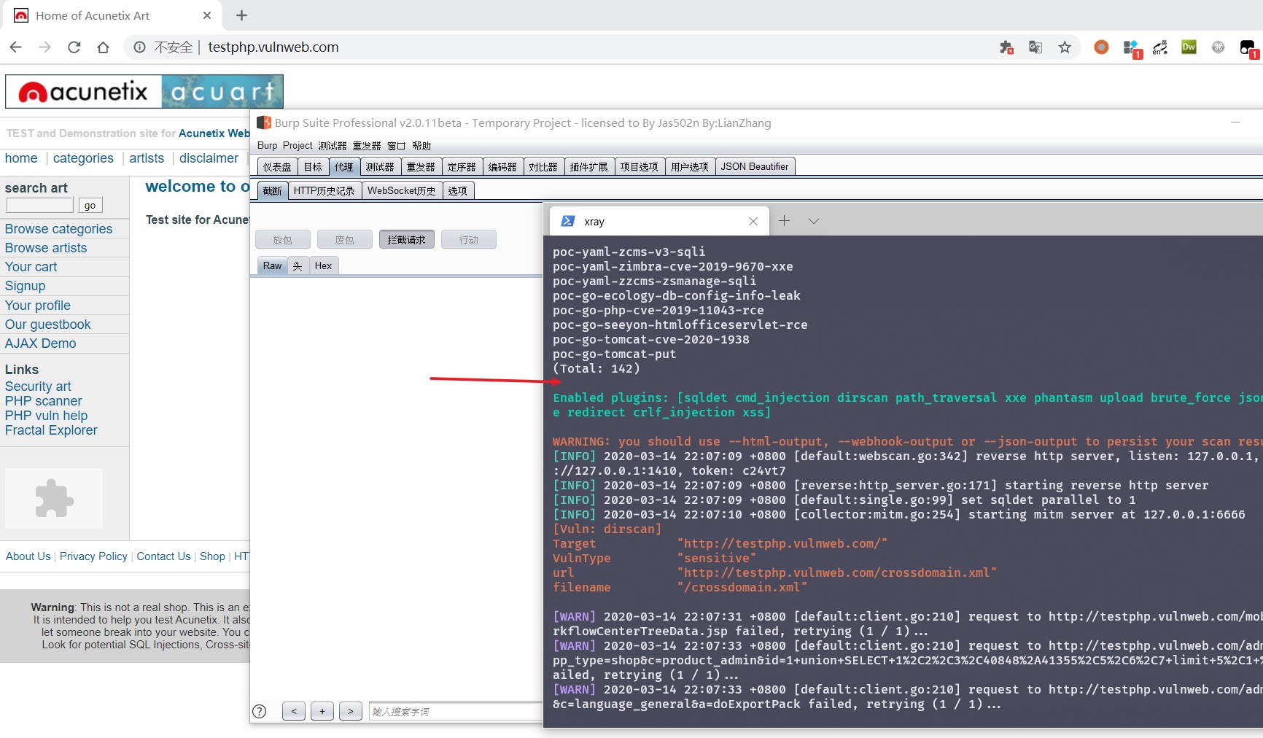Open a new browser tab
The image size is (1263, 738).
(x=242, y=15)
